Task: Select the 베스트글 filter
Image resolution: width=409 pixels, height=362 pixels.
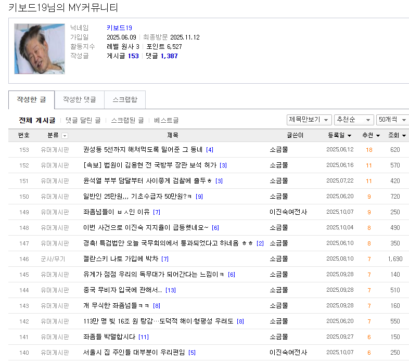Action: click(x=166, y=120)
